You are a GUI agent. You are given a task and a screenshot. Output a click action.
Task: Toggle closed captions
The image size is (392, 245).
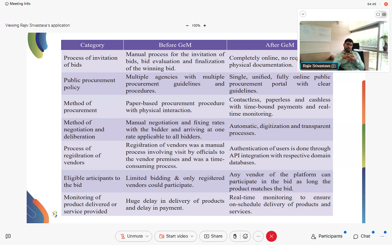pyautogui.click(x=8, y=236)
